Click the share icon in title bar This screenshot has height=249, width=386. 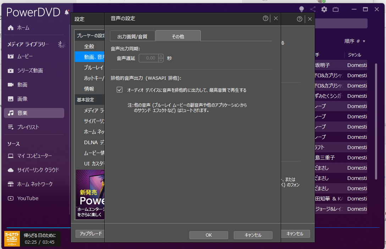point(313,10)
